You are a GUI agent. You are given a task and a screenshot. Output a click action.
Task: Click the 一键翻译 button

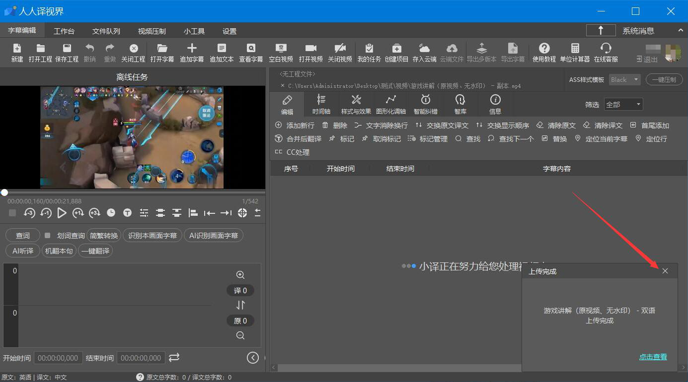95,251
